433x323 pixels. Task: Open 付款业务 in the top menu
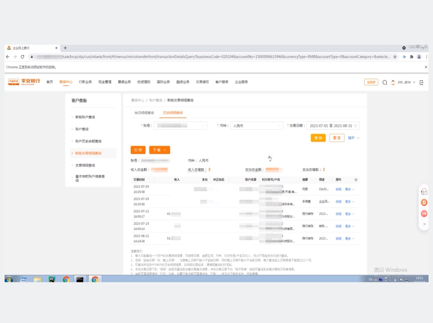tap(85, 82)
